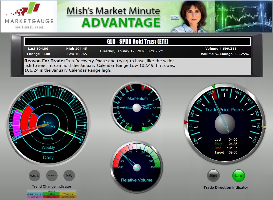The height and width of the screenshot is (200, 273).
Task: Select the Trend Summary center hub
Action: point(48,124)
